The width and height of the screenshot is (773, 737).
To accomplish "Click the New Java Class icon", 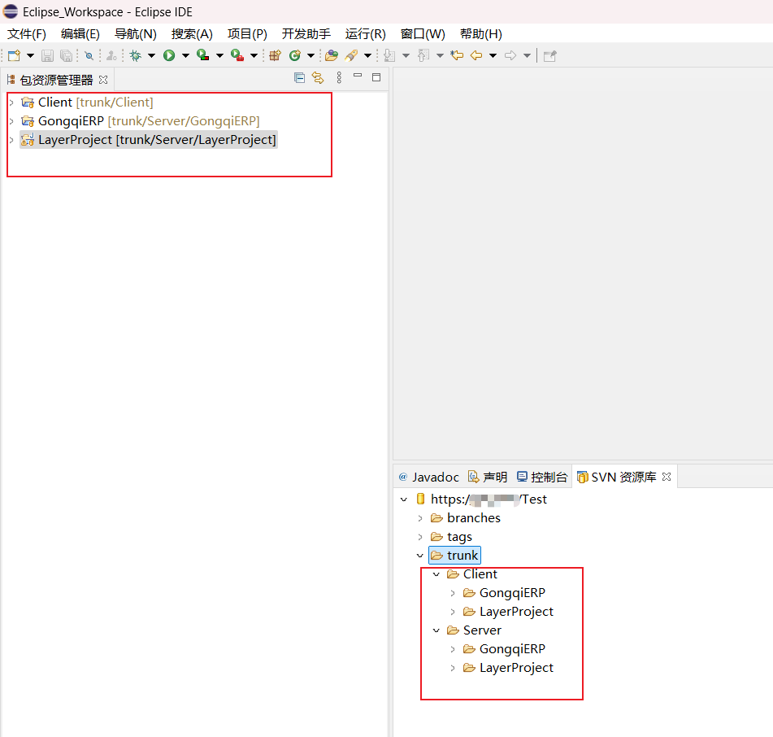I will (x=295, y=56).
